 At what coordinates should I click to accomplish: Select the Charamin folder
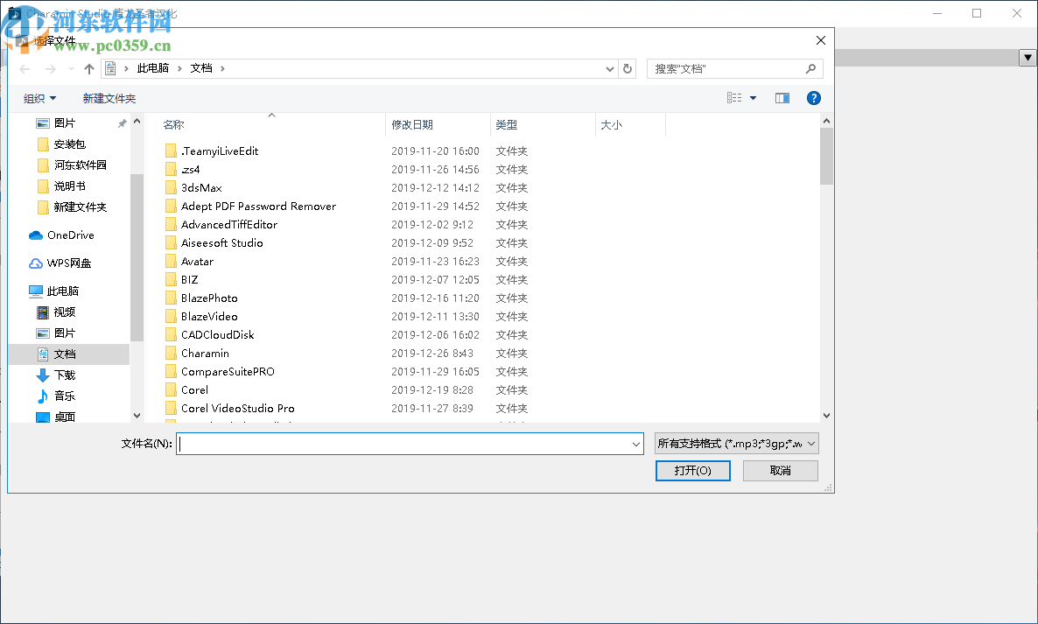[x=205, y=354]
